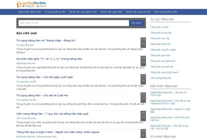Open article 7 quy tắc nói tiếng Hàn hiệu quả

coord(52,114)
